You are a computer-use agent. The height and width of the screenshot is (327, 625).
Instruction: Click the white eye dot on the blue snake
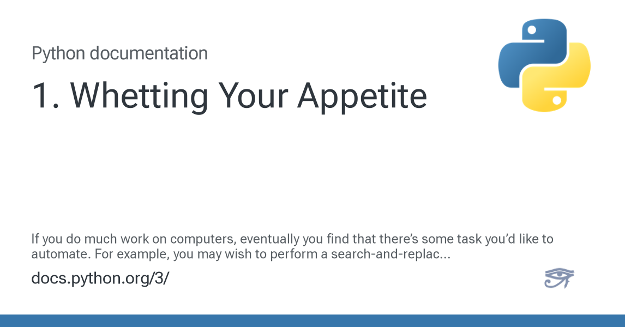click(x=531, y=31)
